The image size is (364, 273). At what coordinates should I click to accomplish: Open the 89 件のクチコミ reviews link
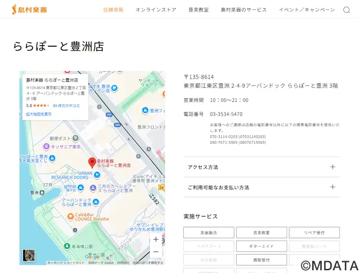66,106
